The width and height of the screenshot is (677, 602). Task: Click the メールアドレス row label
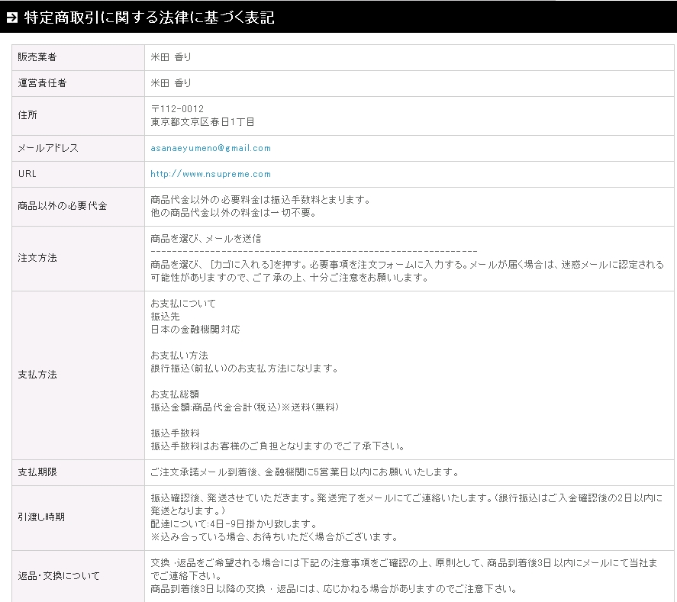[x=48, y=148]
